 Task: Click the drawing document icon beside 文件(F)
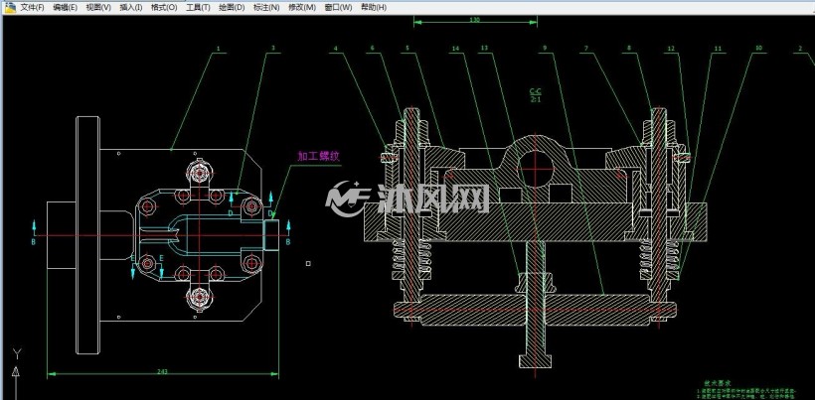click(x=10, y=7)
